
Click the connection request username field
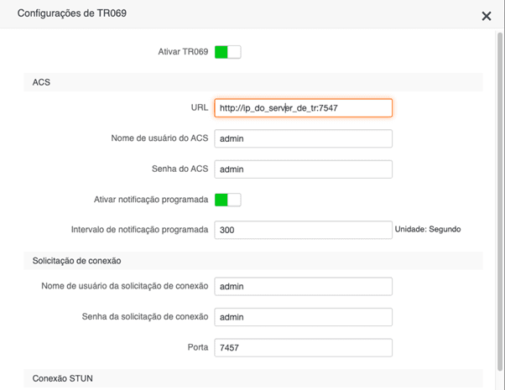pos(303,286)
